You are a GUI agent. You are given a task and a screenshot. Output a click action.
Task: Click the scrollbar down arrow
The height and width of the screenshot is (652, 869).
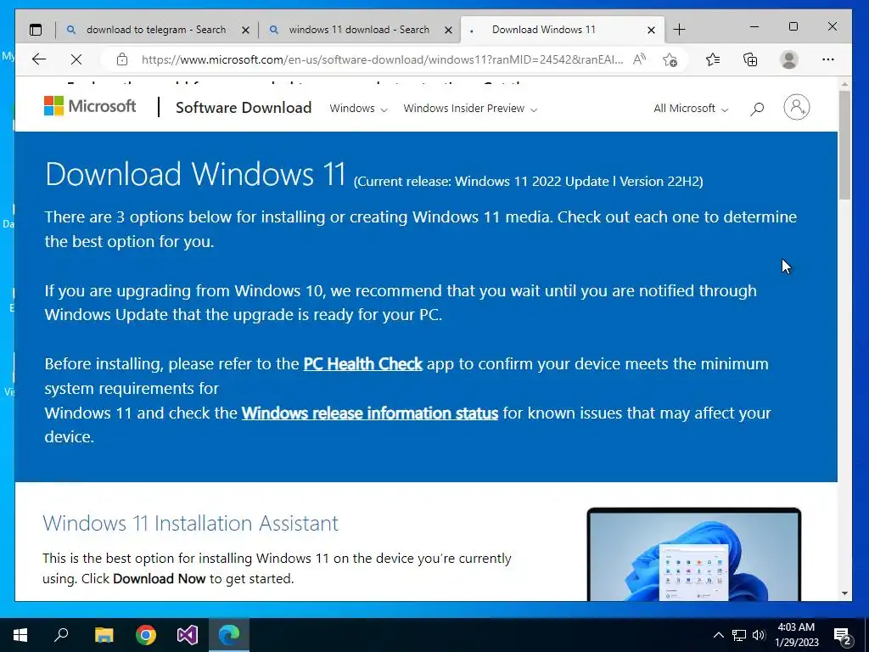tap(844, 593)
